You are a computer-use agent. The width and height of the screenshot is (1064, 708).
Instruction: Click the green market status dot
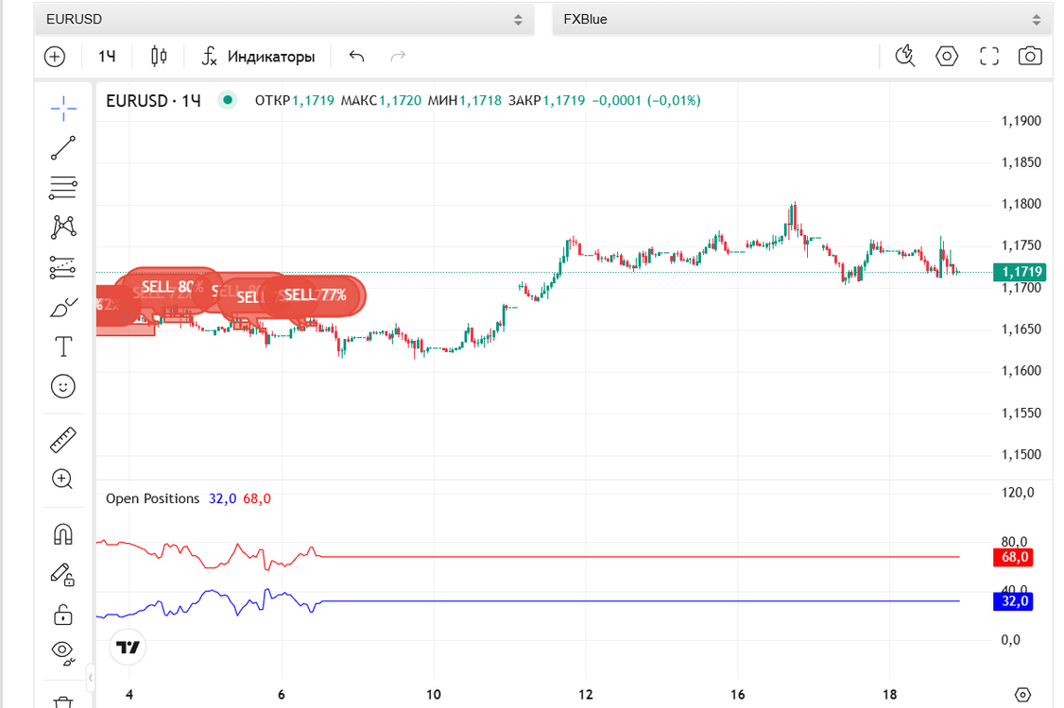(228, 100)
